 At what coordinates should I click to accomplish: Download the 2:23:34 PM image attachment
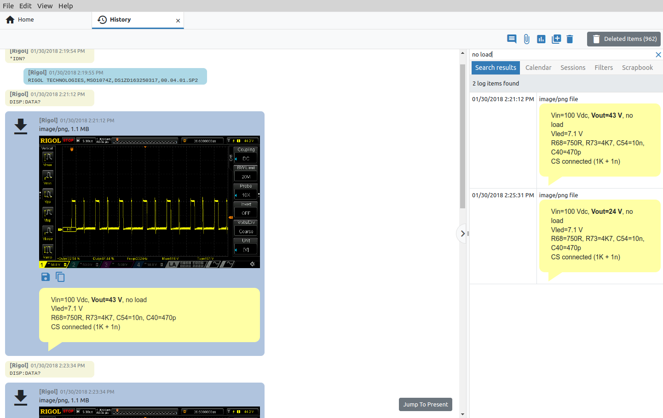pyautogui.click(x=21, y=397)
